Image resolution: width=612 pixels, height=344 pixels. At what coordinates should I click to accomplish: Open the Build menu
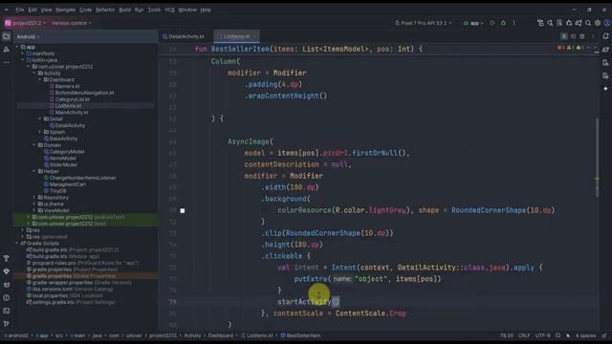tap(125, 10)
